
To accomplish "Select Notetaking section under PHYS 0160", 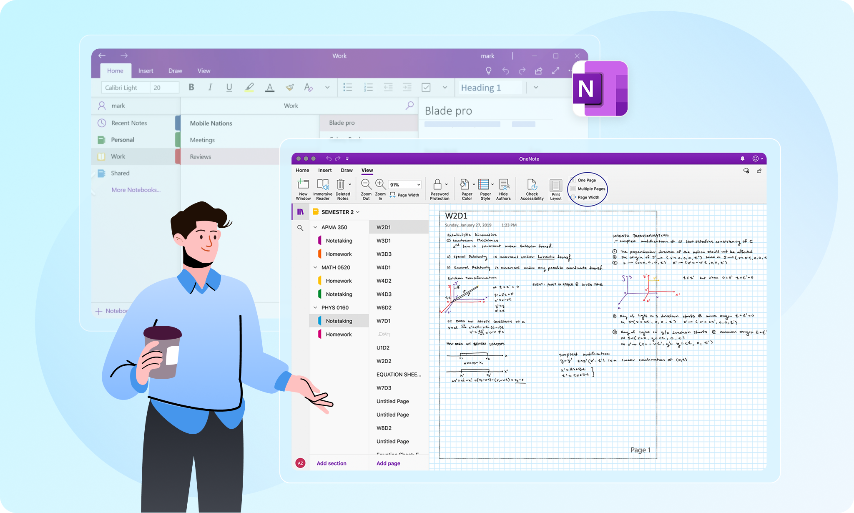I will pos(339,321).
